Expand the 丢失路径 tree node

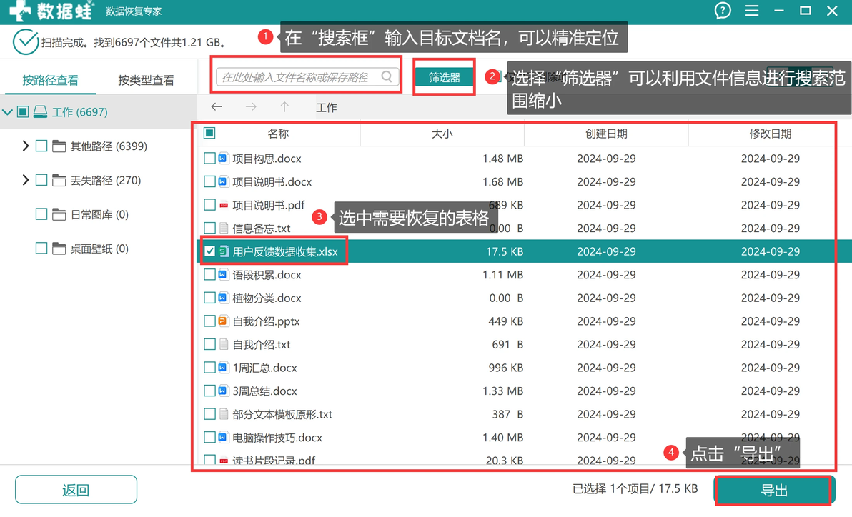tap(25, 180)
